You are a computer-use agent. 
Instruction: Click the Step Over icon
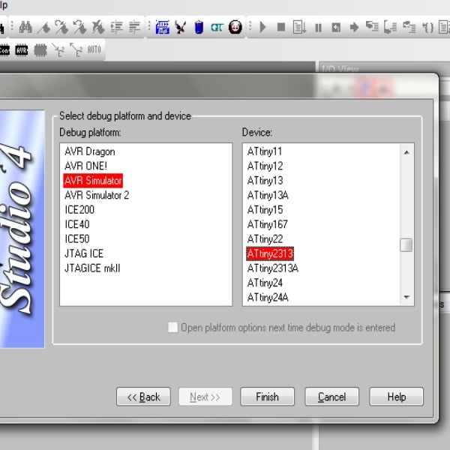click(391, 27)
